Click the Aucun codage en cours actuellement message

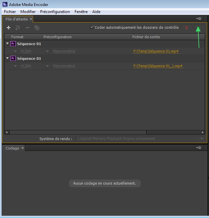105,183
